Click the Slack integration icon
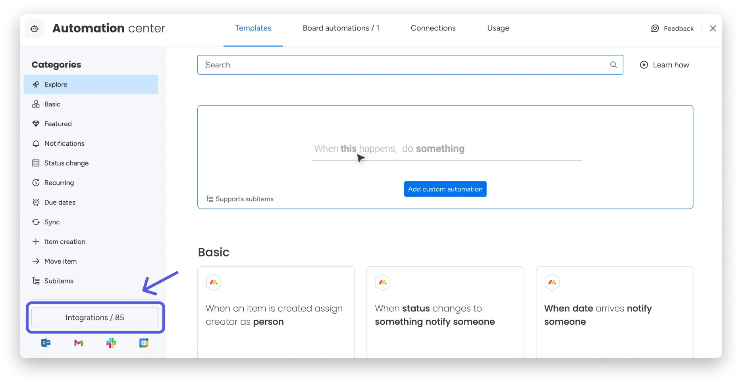The height and width of the screenshot is (384, 742). pyautogui.click(x=111, y=343)
